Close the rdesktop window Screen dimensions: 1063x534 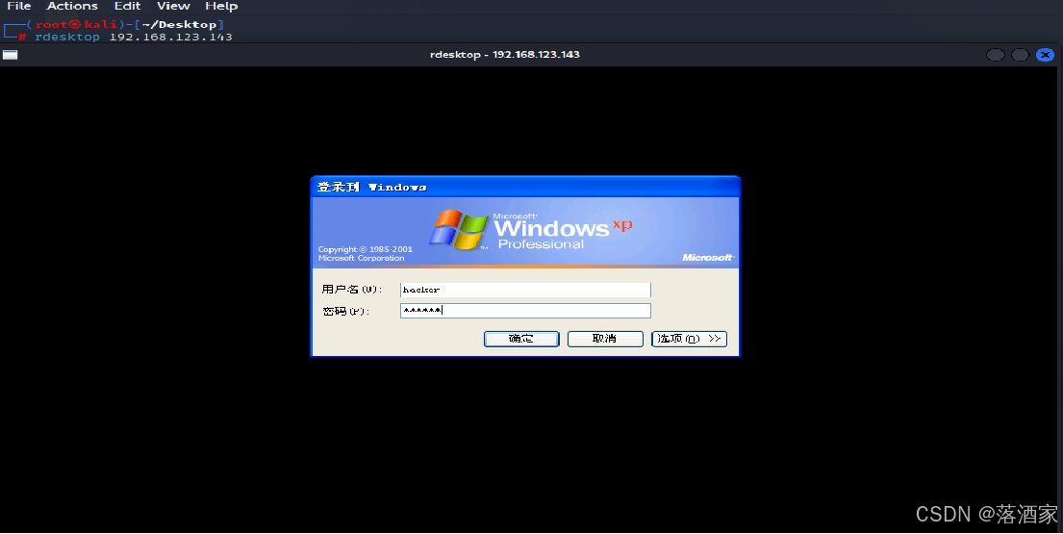[x=1046, y=55]
